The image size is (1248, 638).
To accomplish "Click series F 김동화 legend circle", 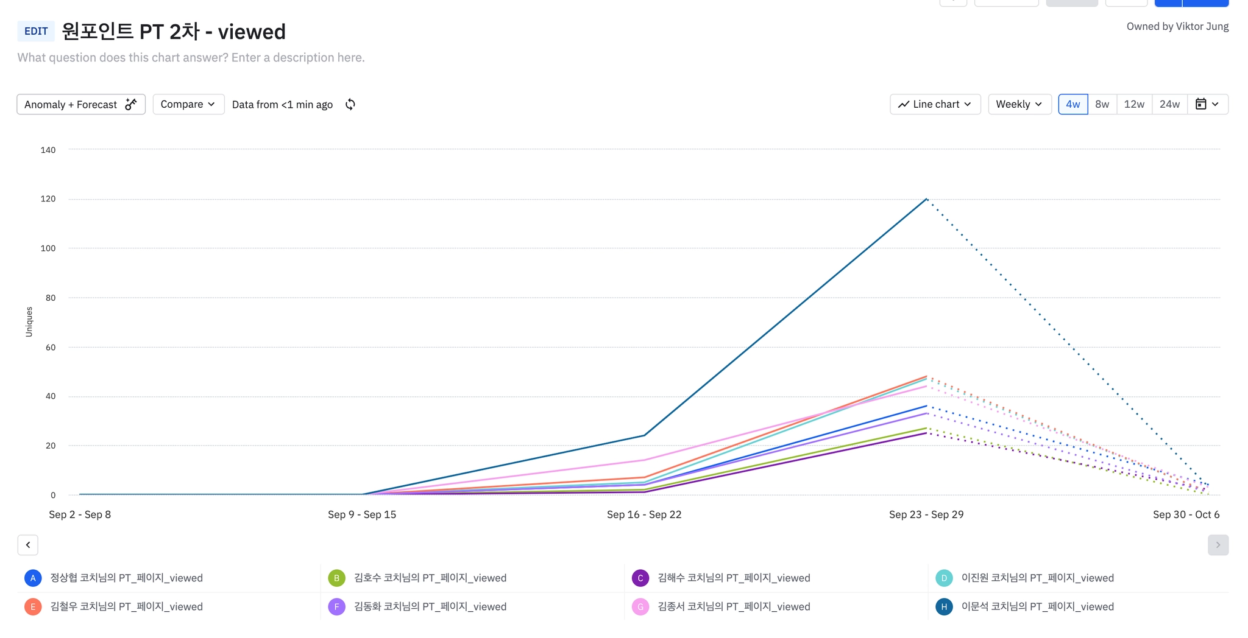I will pyautogui.click(x=336, y=606).
